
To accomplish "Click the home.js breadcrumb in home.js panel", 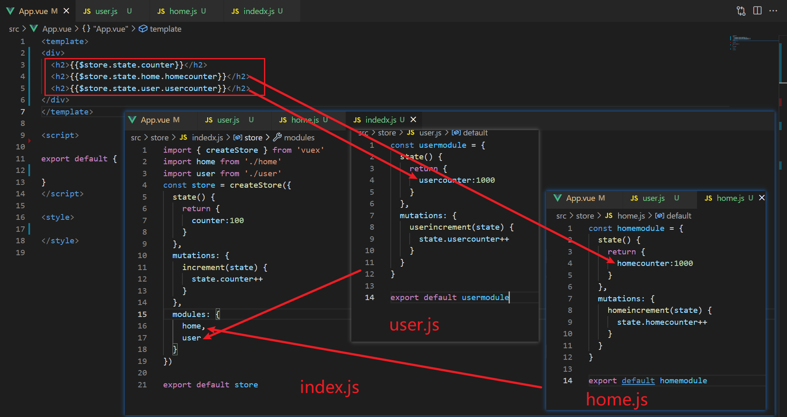I will tap(631, 216).
